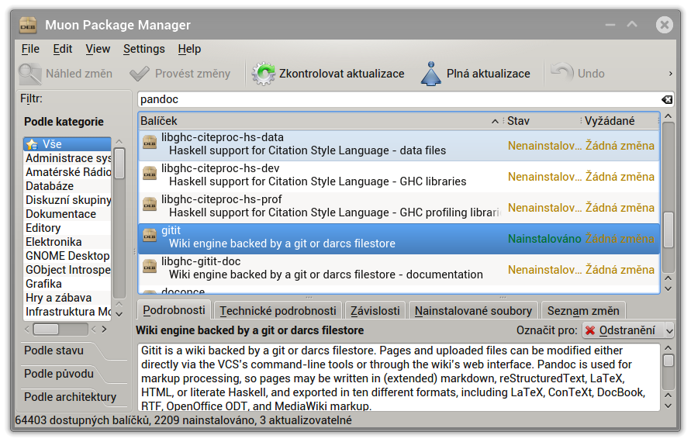This screenshot has width=691, height=442.
Task: Select the Diskuzní skupiny category
Action: (67, 200)
